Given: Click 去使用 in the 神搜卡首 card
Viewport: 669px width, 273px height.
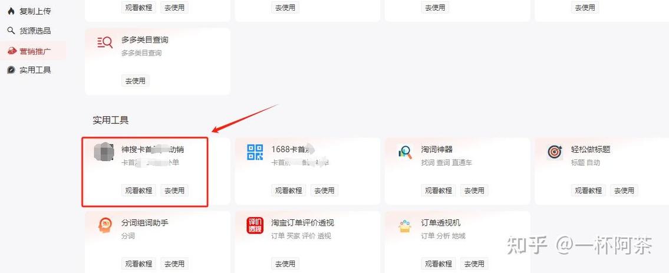Looking at the screenshot, I should [x=174, y=190].
